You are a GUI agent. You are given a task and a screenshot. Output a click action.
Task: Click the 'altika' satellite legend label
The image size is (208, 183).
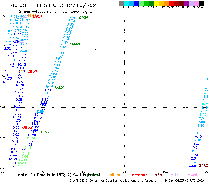pyautogui.click(x=115, y=175)
